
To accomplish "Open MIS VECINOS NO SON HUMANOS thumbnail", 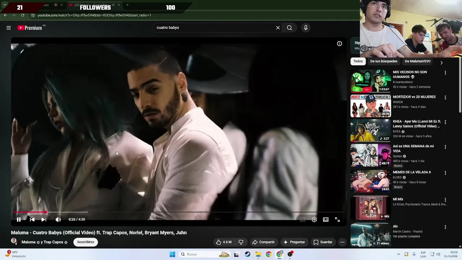I will pyautogui.click(x=371, y=81).
